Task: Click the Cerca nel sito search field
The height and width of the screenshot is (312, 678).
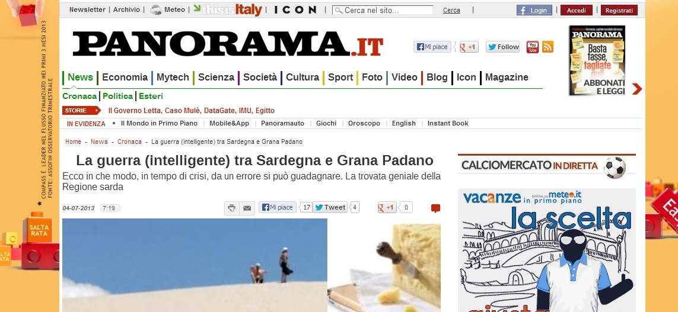Action: point(383,10)
